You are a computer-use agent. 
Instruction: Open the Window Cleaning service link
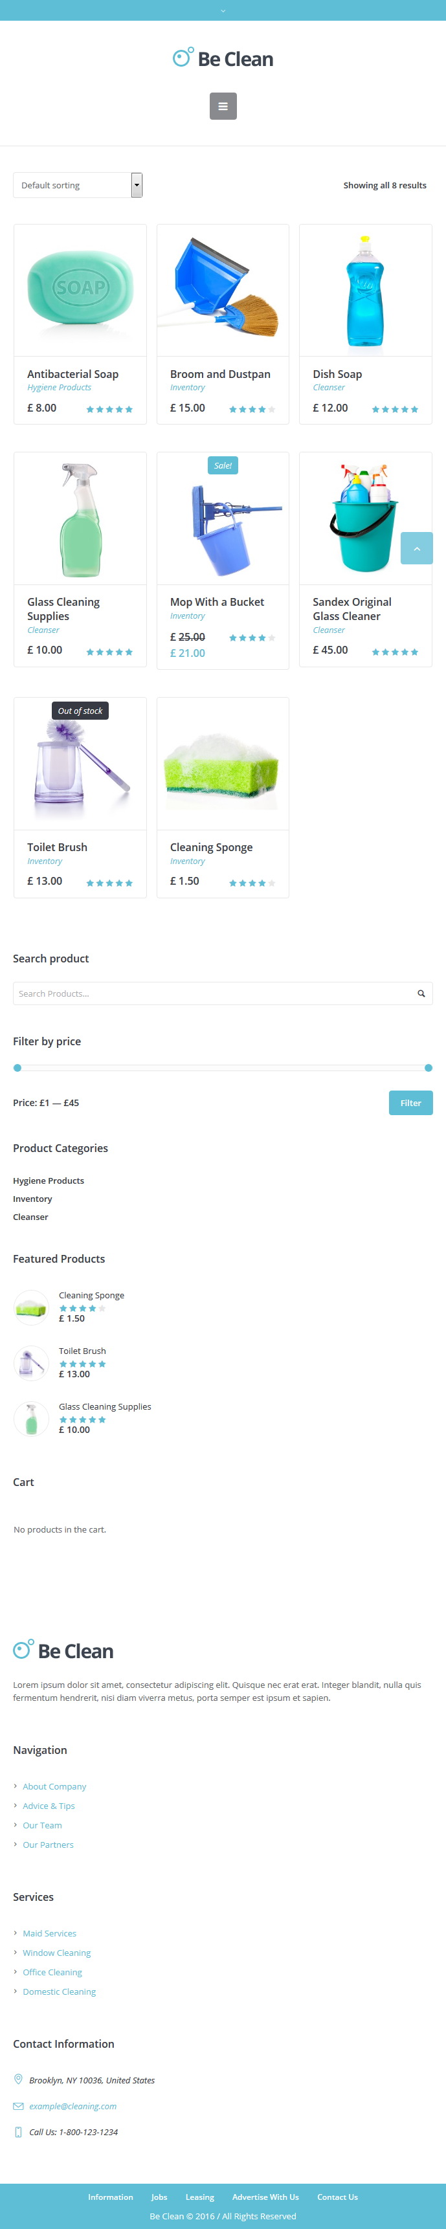(56, 1952)
